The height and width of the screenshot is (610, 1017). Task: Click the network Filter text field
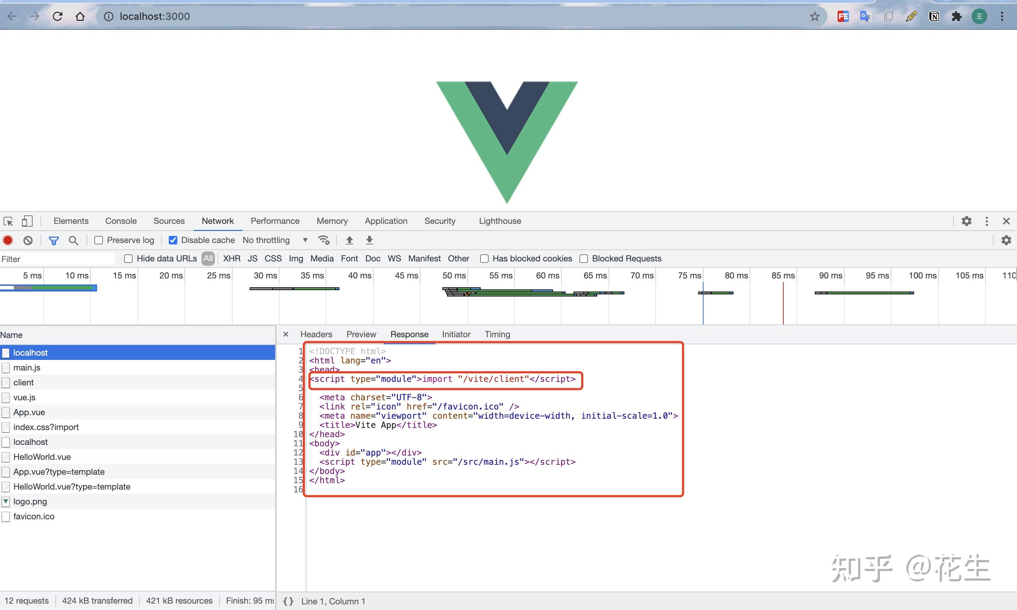click(57, 259)
